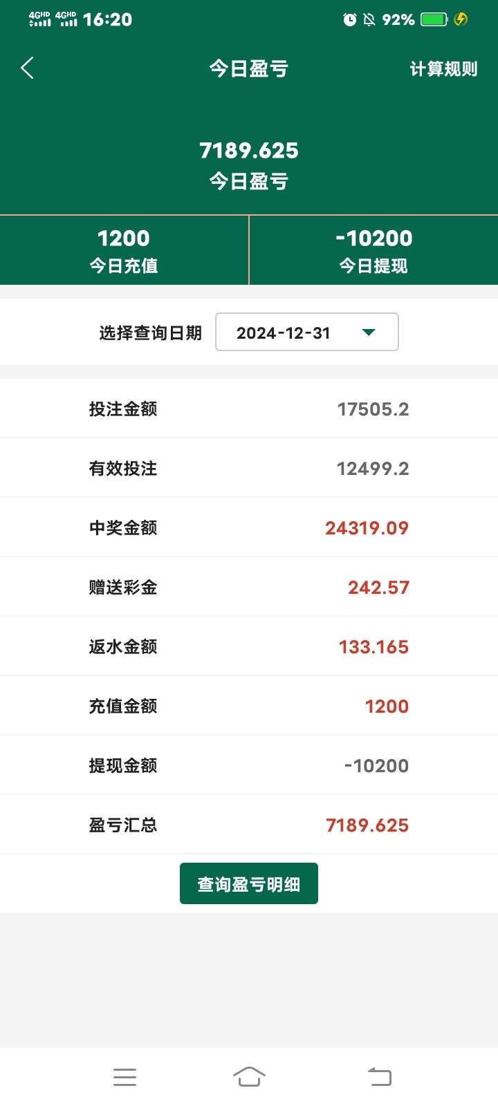The width and height of the screenshot is (498, 1106).
Task: Tap the 中奖金额 24319.09 row
Action: 249,527
